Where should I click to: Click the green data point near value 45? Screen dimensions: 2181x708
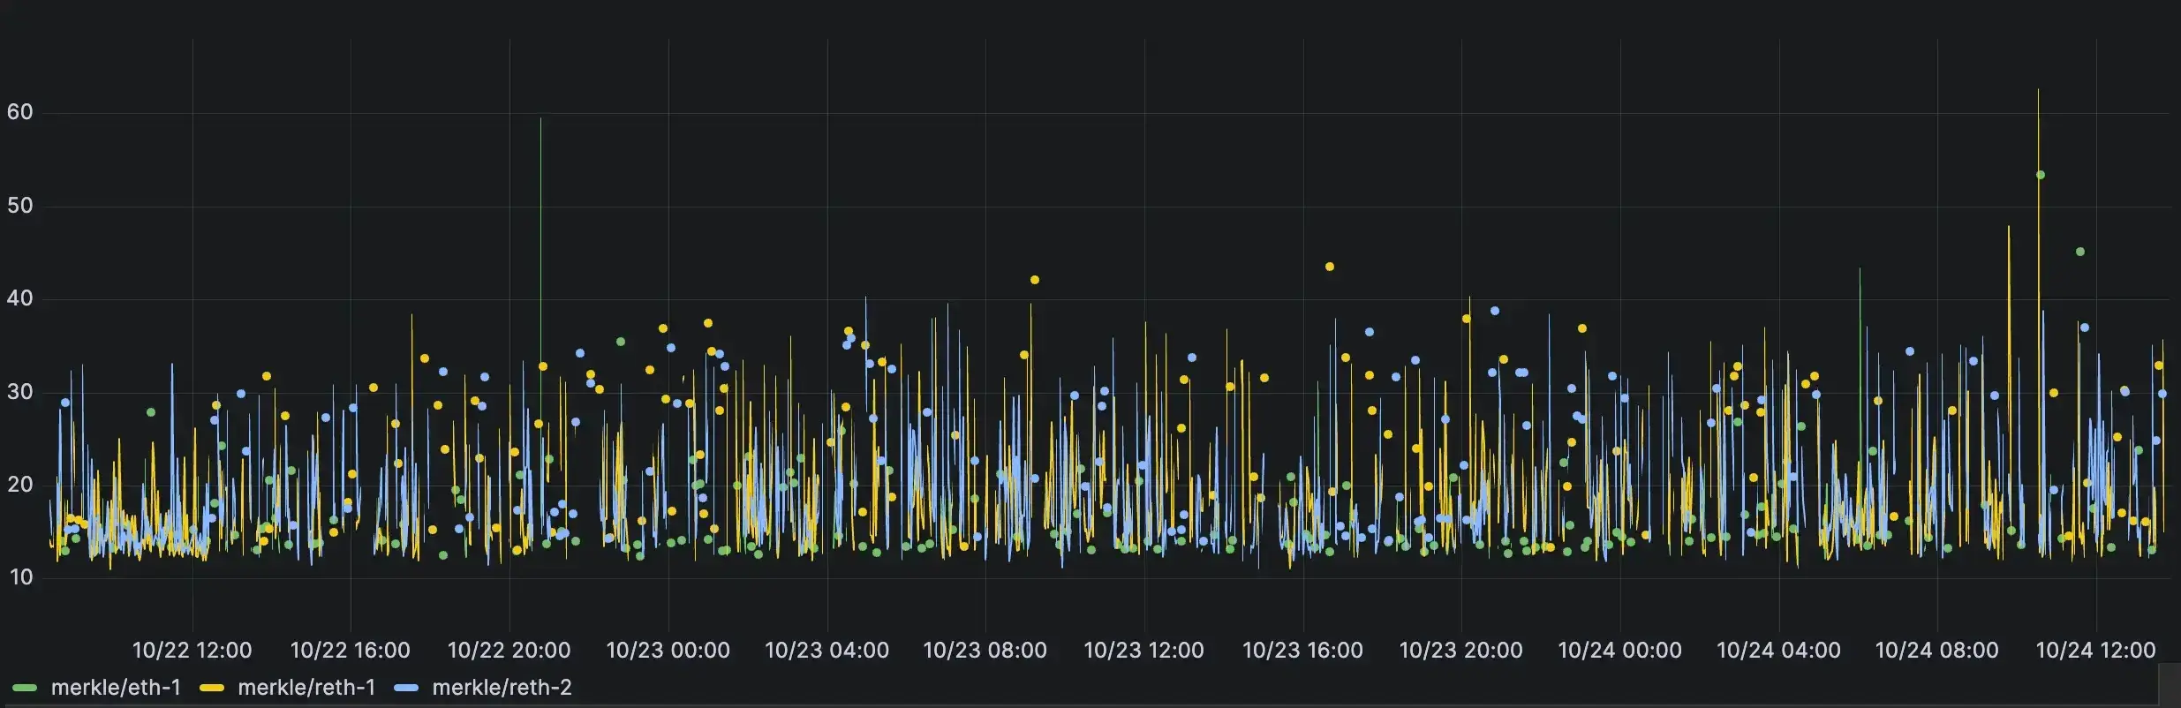point(2079,252)
